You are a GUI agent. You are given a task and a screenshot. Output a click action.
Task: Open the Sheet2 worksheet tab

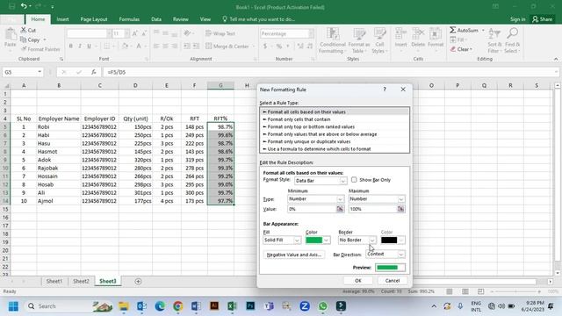pyautogui.click(x=81, y=281)
